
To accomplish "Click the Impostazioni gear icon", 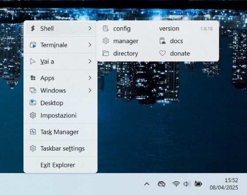I will [x=33, y=115].
